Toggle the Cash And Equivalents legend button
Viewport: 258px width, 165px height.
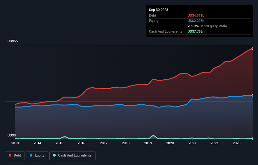coord(72,156)
